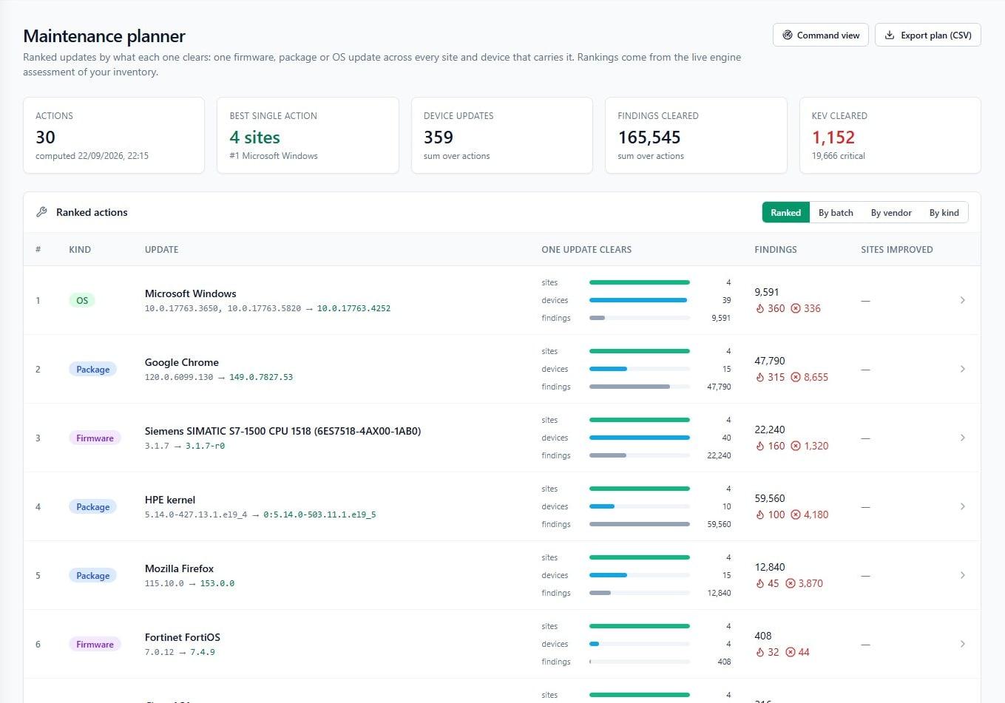Click the One update clears column header

(586, 250)
